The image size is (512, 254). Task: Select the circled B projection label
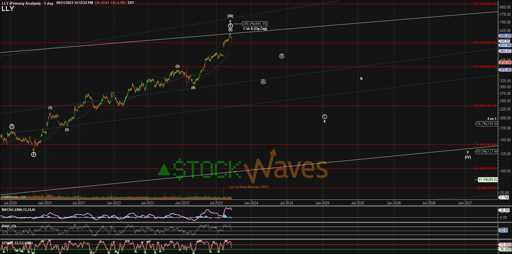click(x=282, y=56)
